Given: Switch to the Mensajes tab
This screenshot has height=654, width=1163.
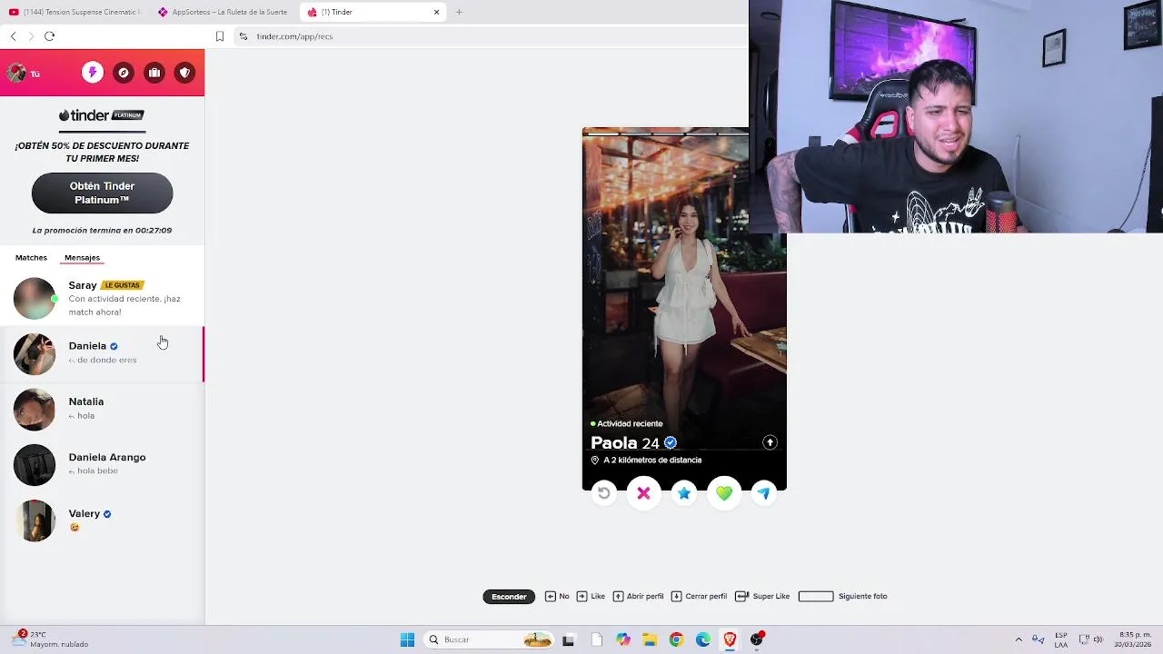Looking at the screenshot, I should (82, 257).
